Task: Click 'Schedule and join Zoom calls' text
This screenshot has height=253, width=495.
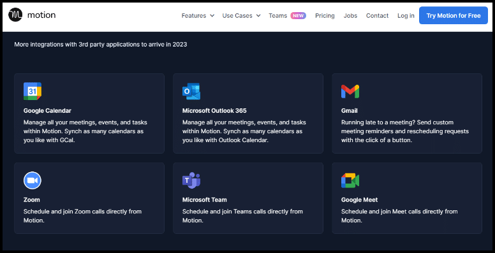Action: (x=82, y=216)
